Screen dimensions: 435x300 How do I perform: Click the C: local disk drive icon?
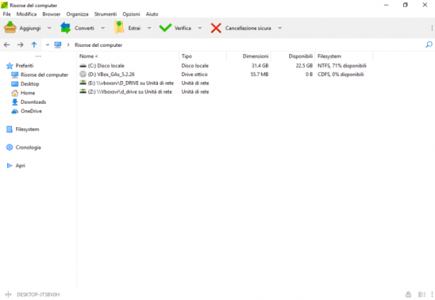[83, 66]
